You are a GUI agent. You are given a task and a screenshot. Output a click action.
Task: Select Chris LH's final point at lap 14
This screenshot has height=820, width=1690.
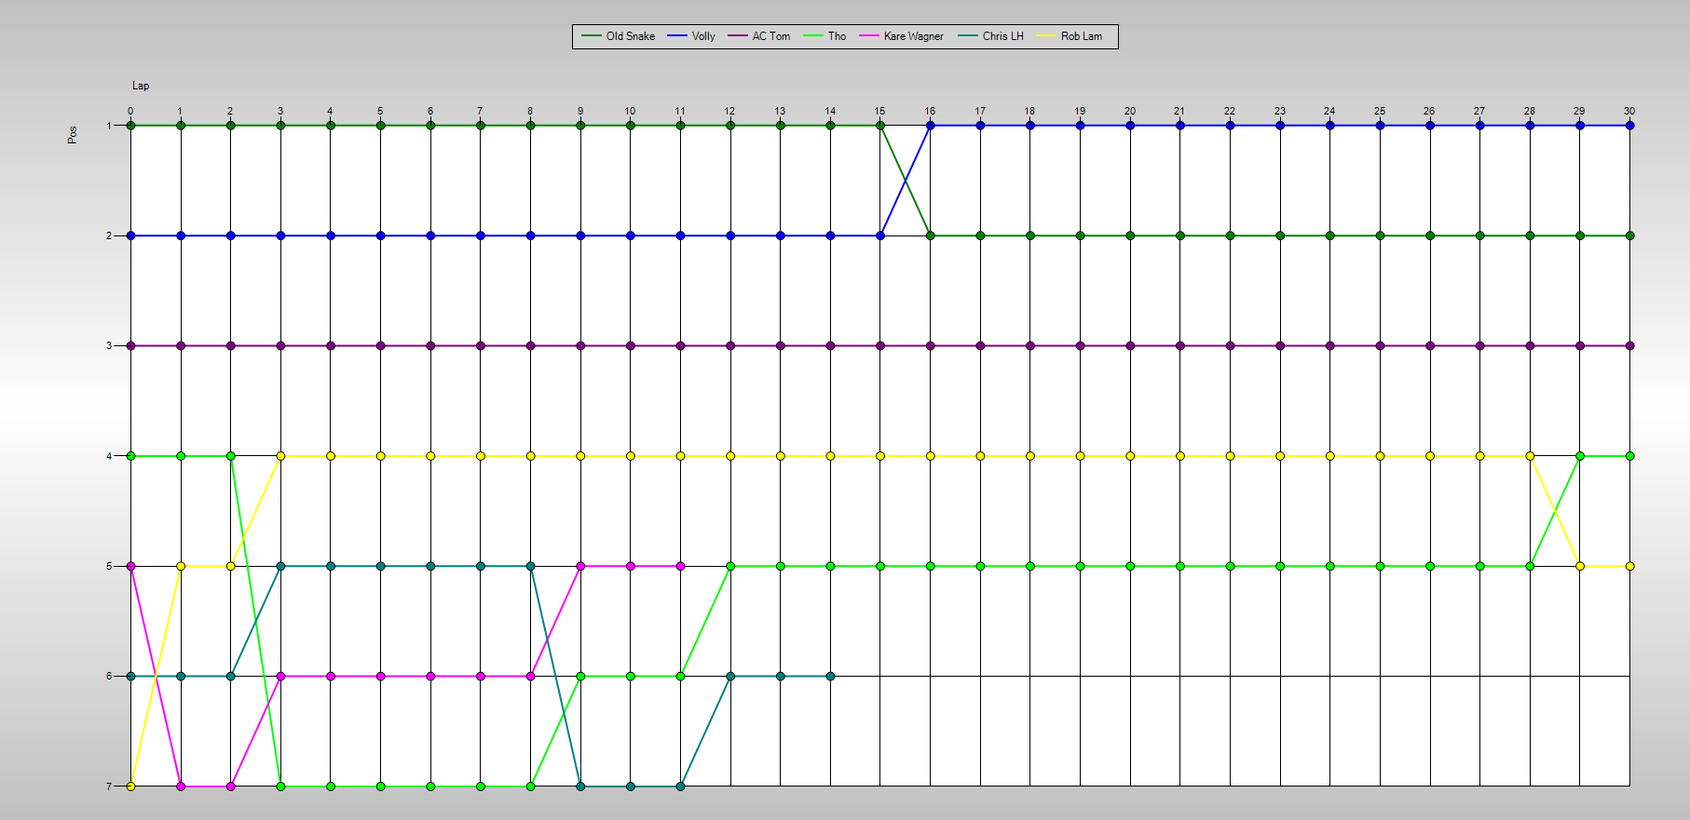tap(830, 676)
